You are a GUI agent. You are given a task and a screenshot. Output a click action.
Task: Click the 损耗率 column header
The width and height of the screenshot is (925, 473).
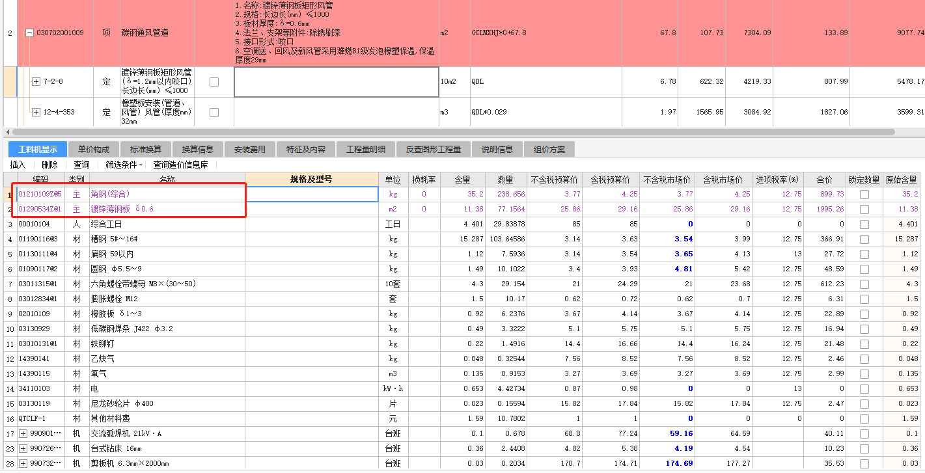coord(424,179)
